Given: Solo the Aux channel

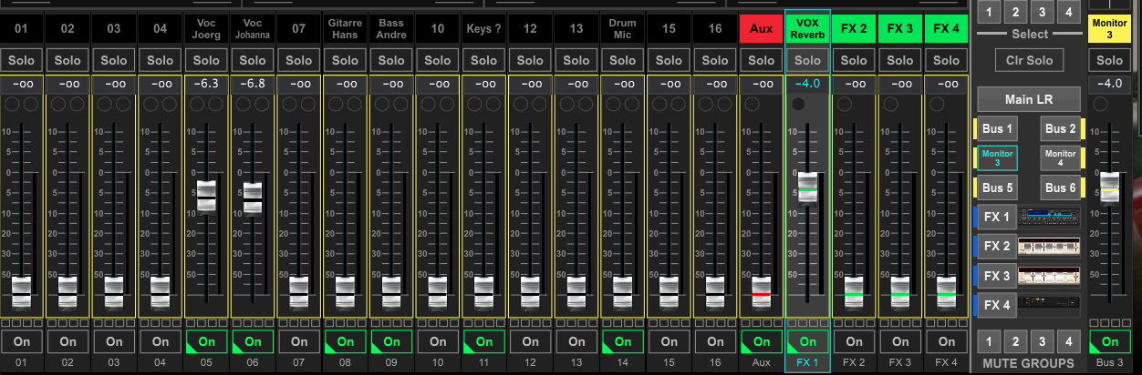Looking at the screenshot, I should point(761,60).
